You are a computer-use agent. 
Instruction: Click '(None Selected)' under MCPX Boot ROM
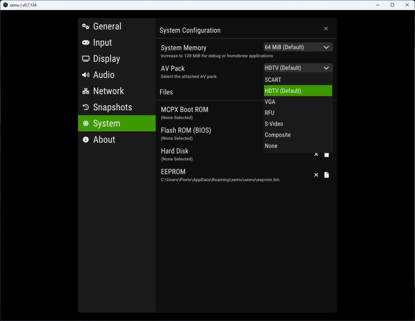tap(177, 118)
